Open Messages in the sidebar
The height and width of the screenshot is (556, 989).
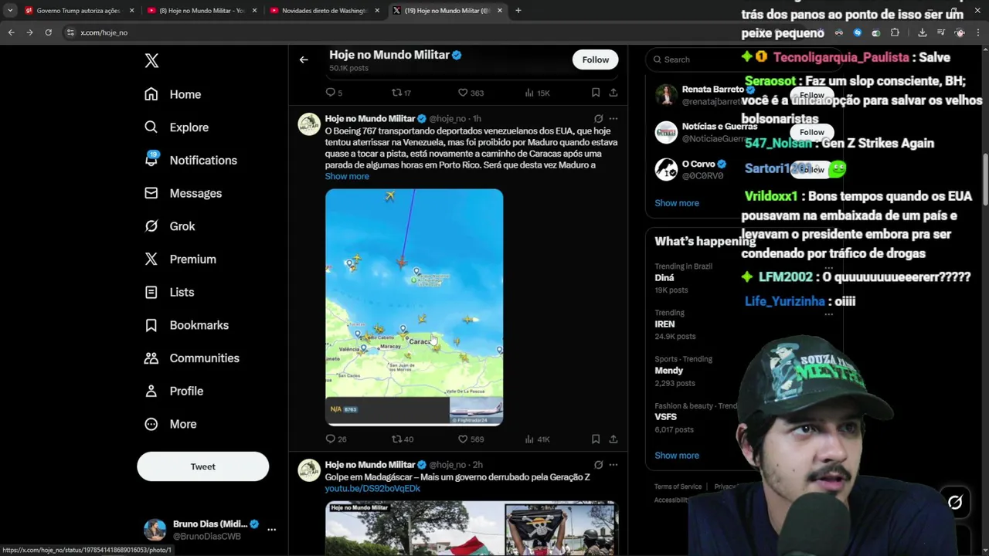click(183, 193)
